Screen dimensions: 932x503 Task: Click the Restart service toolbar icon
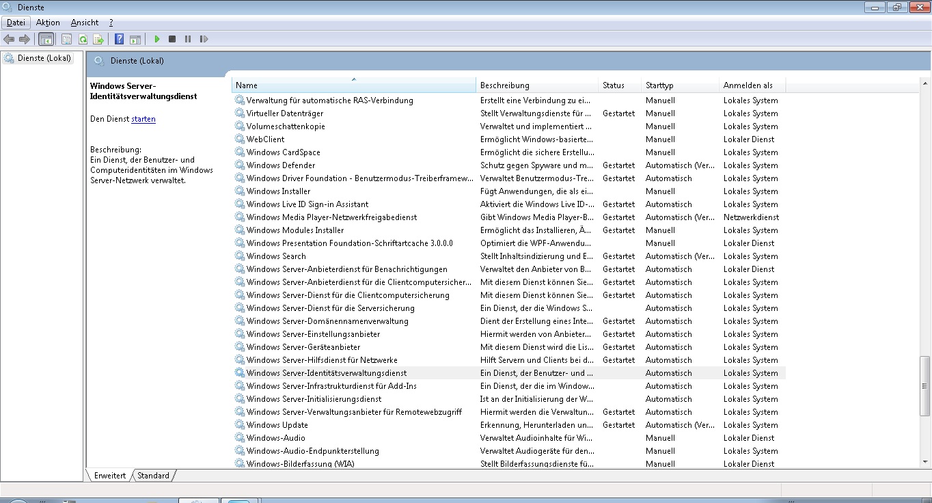(204, 39)
